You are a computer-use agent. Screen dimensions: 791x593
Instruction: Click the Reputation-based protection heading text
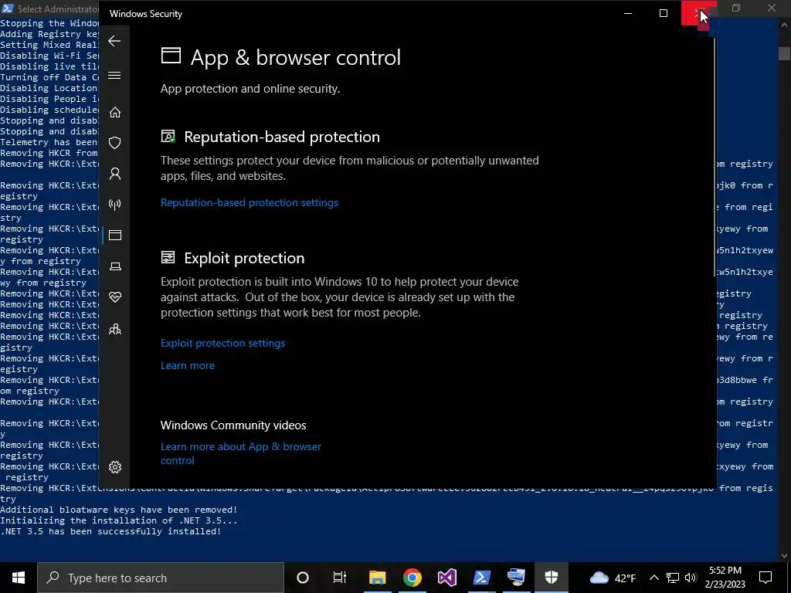pyautogui.click(x=282, y=137)
